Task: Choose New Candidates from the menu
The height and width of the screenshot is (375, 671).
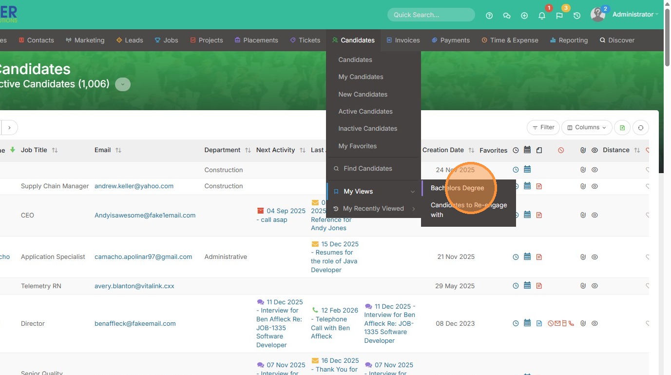Action: (363, 94)
